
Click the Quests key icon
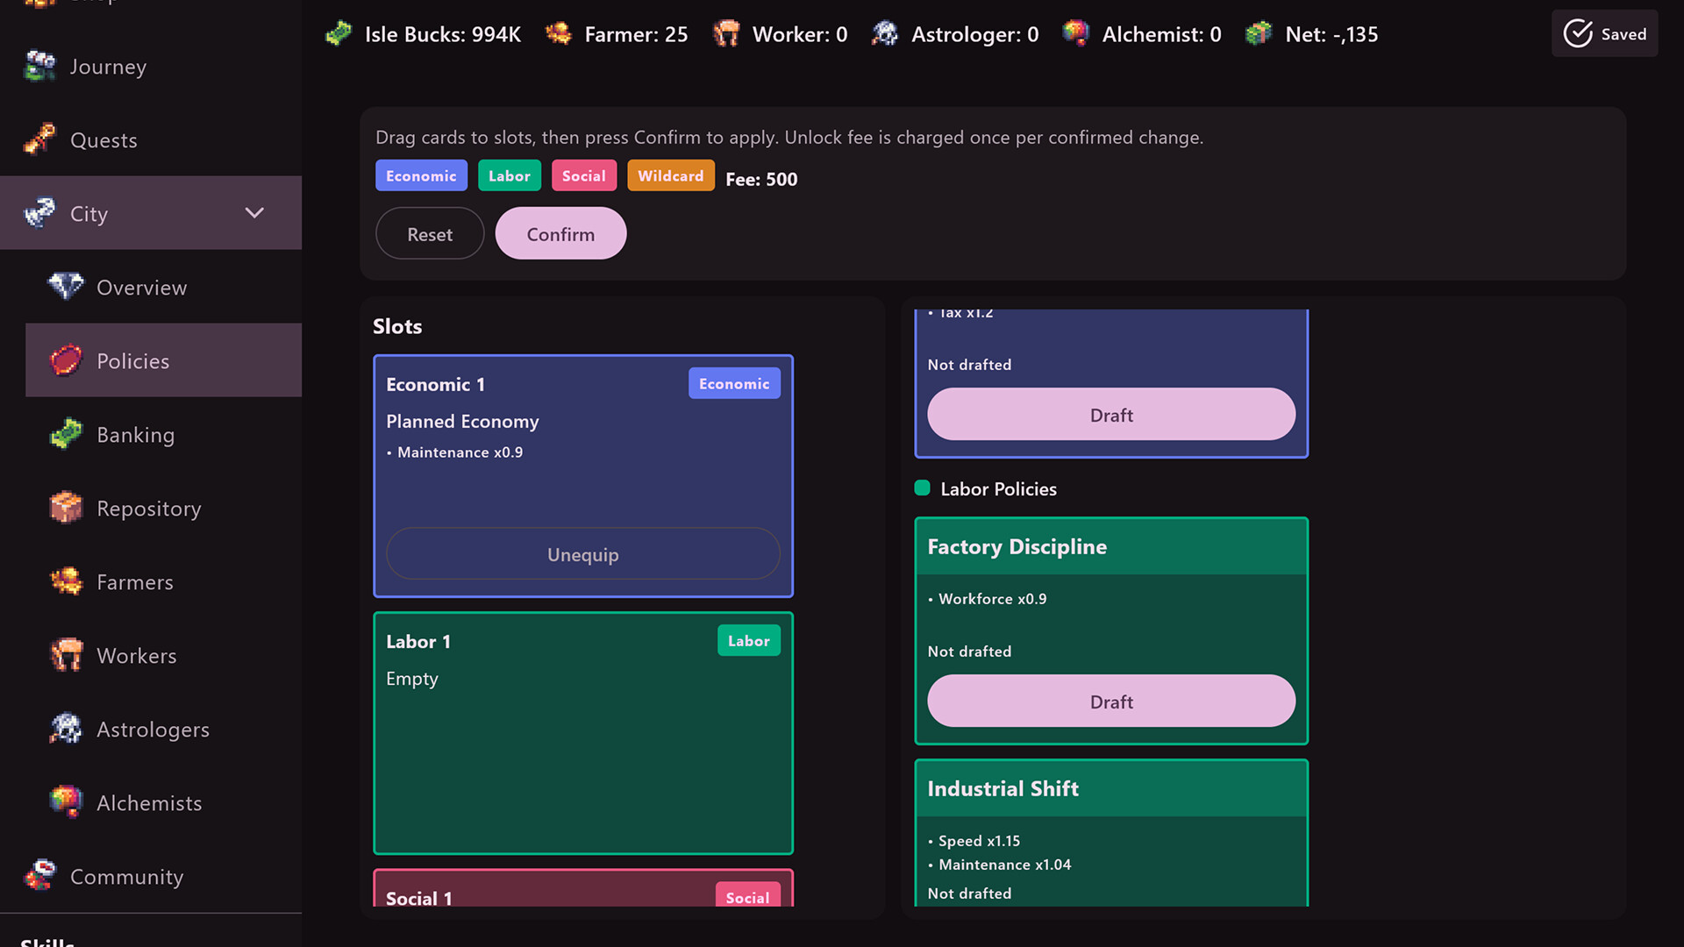point(39,139)
